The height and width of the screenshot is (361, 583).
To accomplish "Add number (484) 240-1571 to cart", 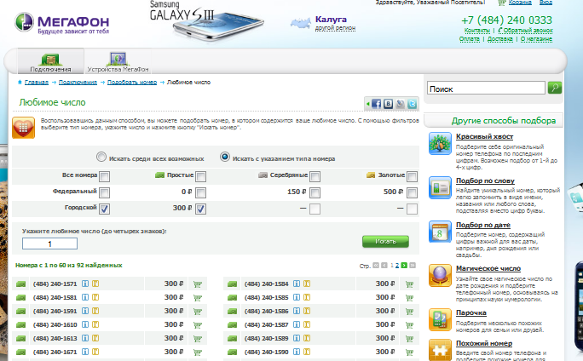I will pyautogui.click(x=197, y=284).
